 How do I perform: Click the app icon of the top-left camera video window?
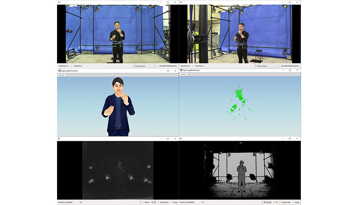click(59, 2)
